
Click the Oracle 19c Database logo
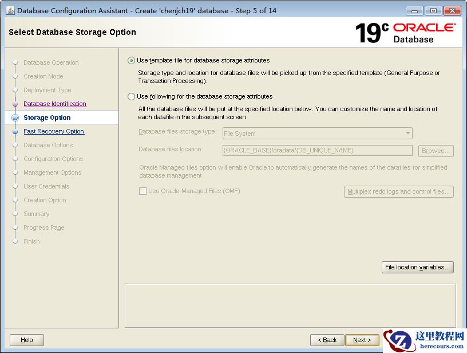(x=406, y=33)
